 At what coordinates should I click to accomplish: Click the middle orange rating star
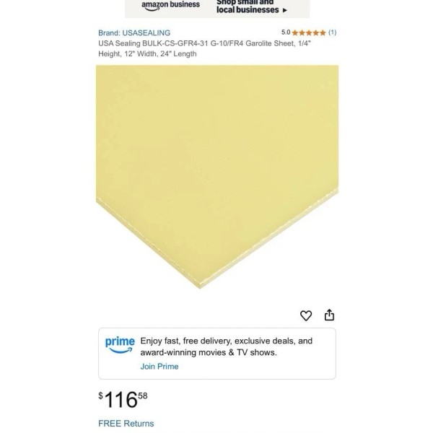(309, 33)
